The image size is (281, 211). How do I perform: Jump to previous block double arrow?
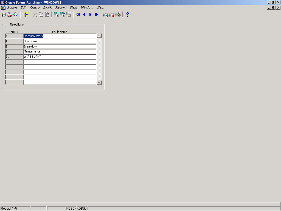click(78, 15)
